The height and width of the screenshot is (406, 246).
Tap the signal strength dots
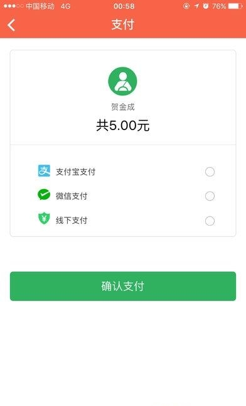click(x=13, y=6)
